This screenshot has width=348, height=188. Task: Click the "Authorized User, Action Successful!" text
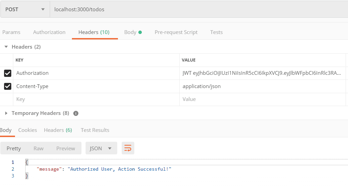coord(119,169)
